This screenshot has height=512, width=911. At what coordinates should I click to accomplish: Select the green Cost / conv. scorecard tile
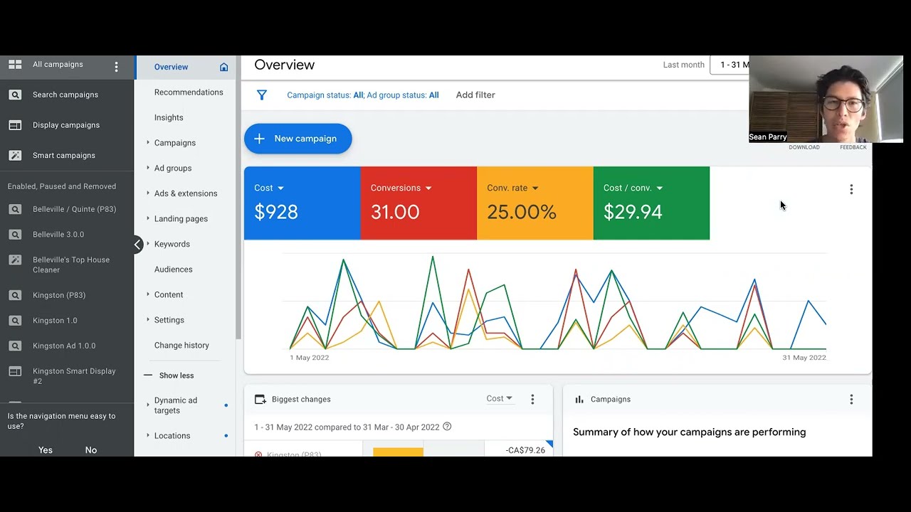click(x=651, y=203)
